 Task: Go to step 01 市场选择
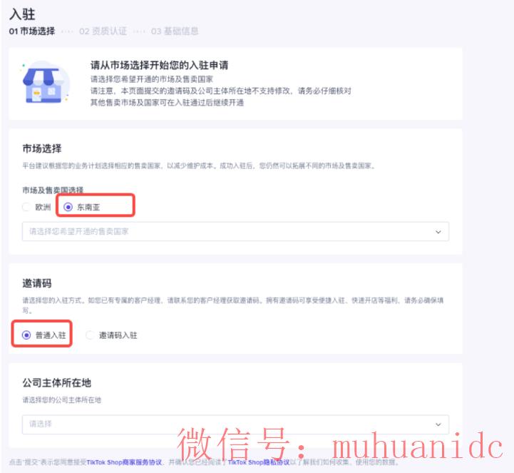(32, 31)
